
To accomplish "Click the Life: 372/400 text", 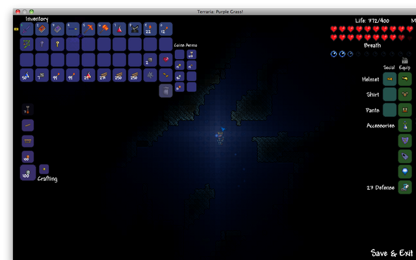I will pos(372,20).
